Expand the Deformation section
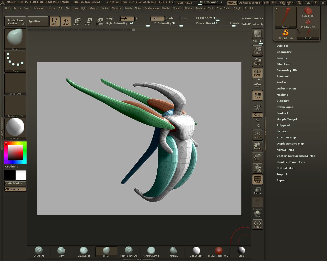 click(286, 89)
